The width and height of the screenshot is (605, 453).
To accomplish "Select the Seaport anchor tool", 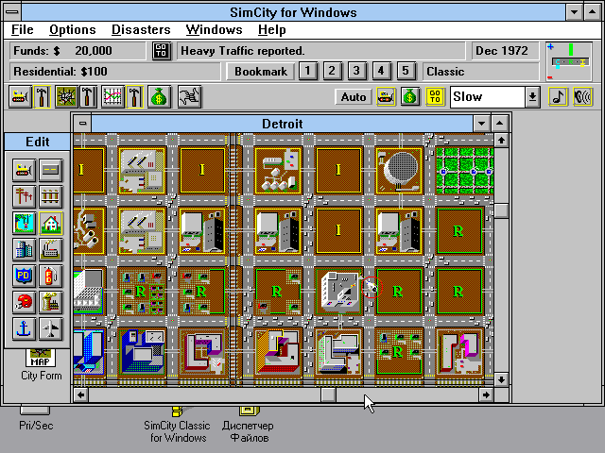I will pos(24,329).
